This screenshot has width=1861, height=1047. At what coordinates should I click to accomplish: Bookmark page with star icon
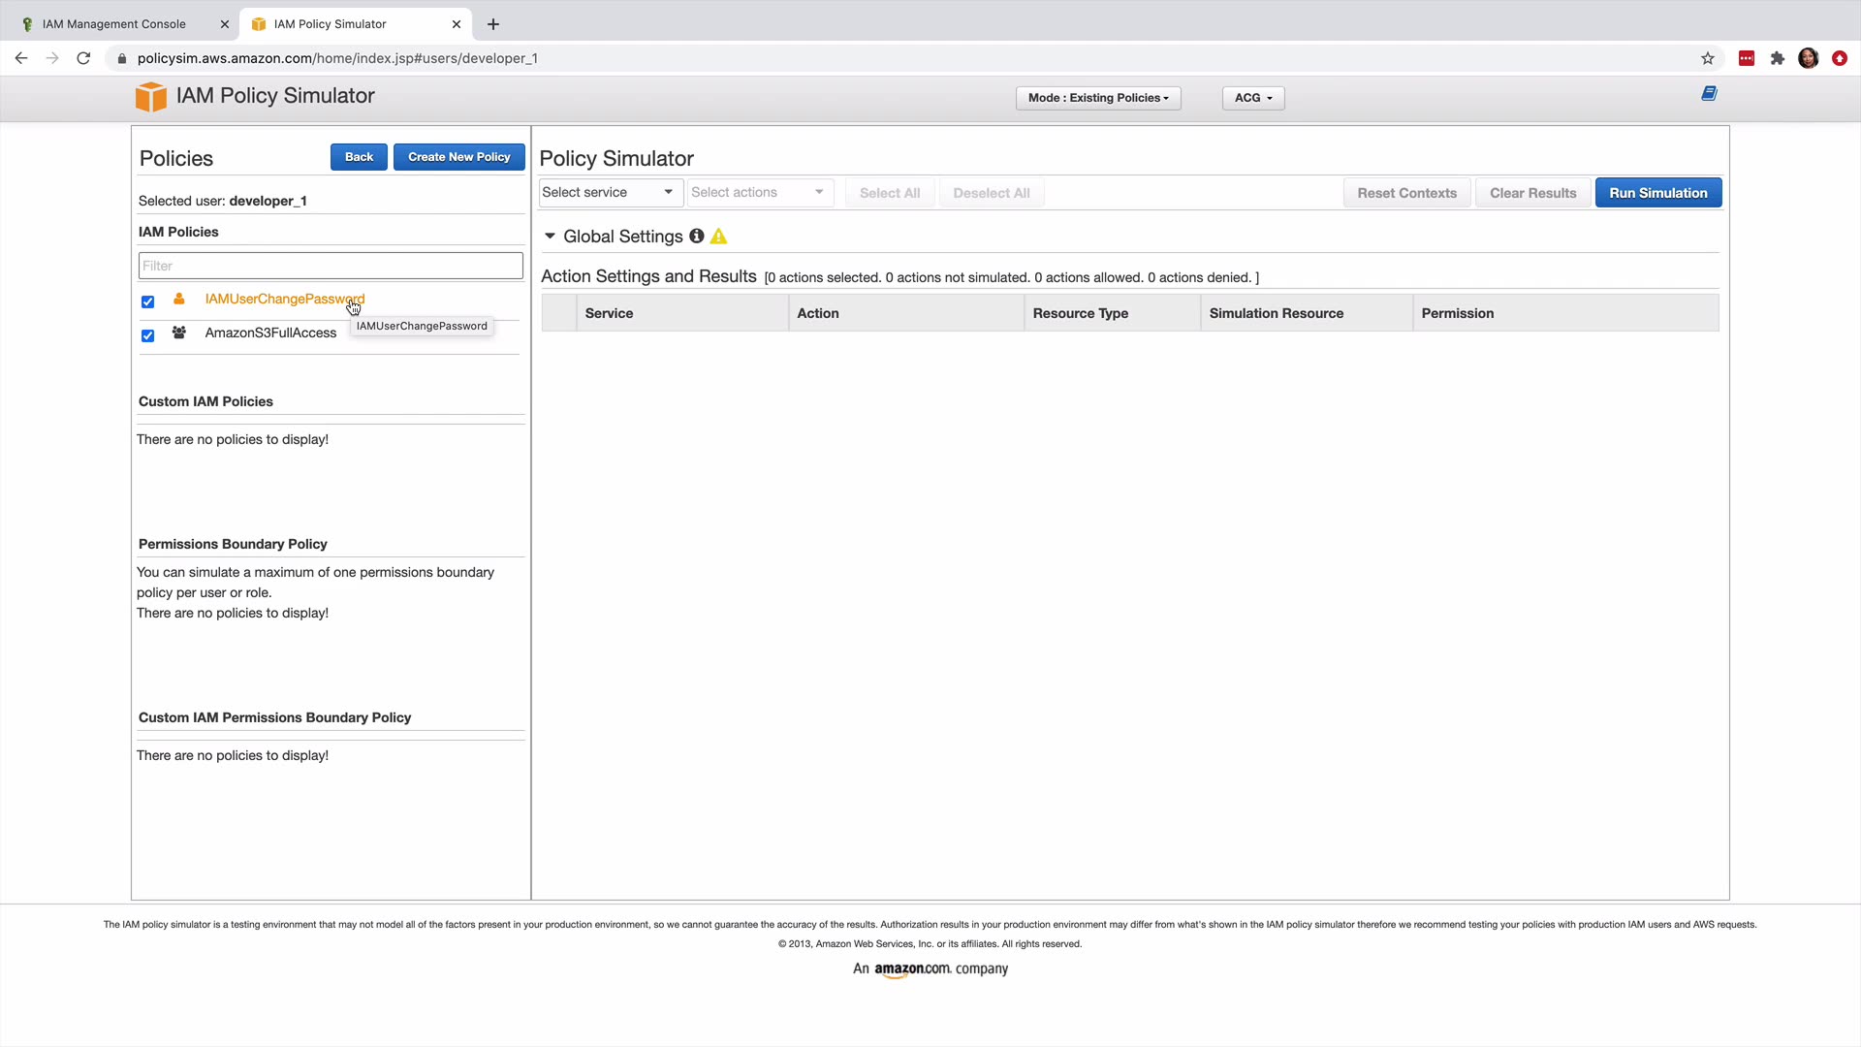tap(1707, 58)
